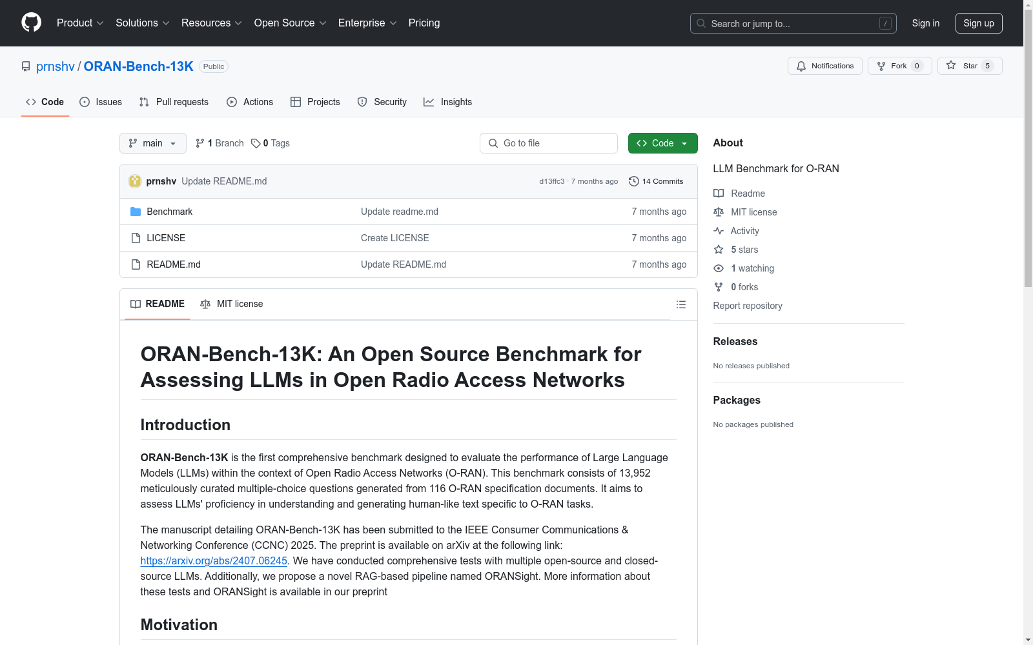
Task: Expand the Product menu
Action: [x=80, y=23]
